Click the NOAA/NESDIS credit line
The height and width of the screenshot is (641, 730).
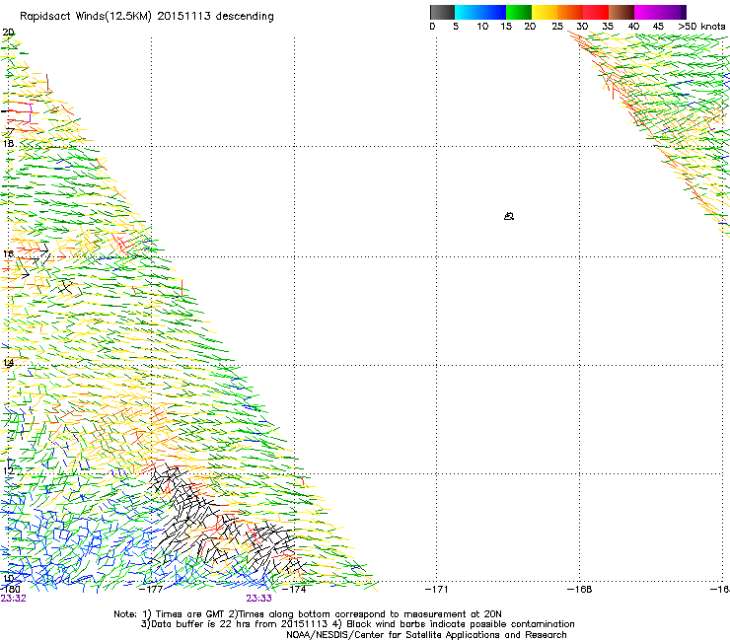pyautogui.click(x=426, y=635)
